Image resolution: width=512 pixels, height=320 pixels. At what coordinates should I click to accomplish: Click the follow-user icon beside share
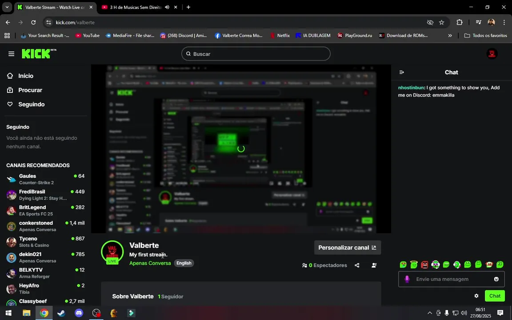click(374, 265)
